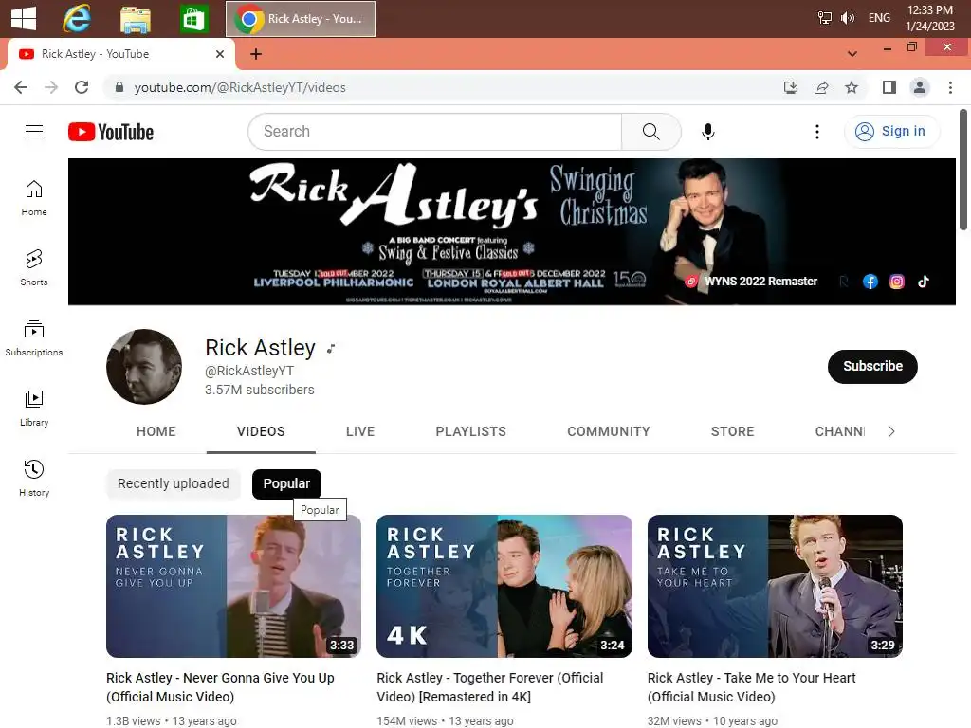Open the Together Forever 4K thumbnail
971x728 pixels.
point(504,586)
